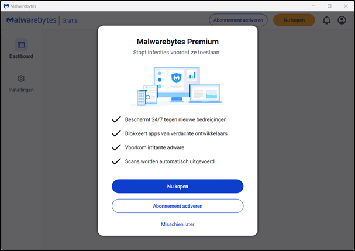Click Abonnement activeren in the top header

(x=238, y=20)
